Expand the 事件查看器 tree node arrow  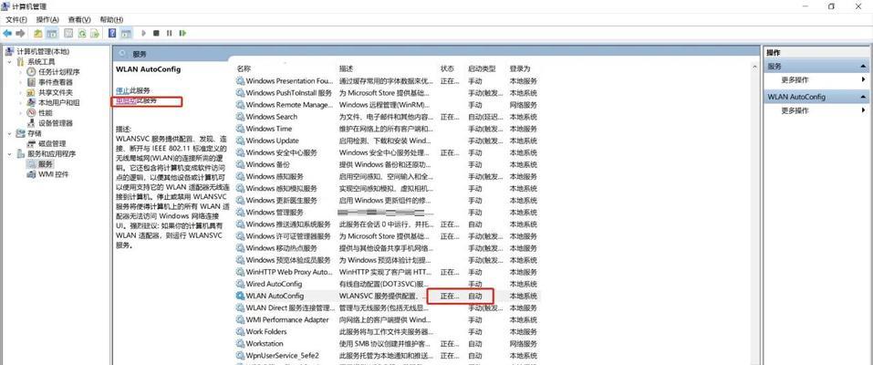[x=21, y=82]
